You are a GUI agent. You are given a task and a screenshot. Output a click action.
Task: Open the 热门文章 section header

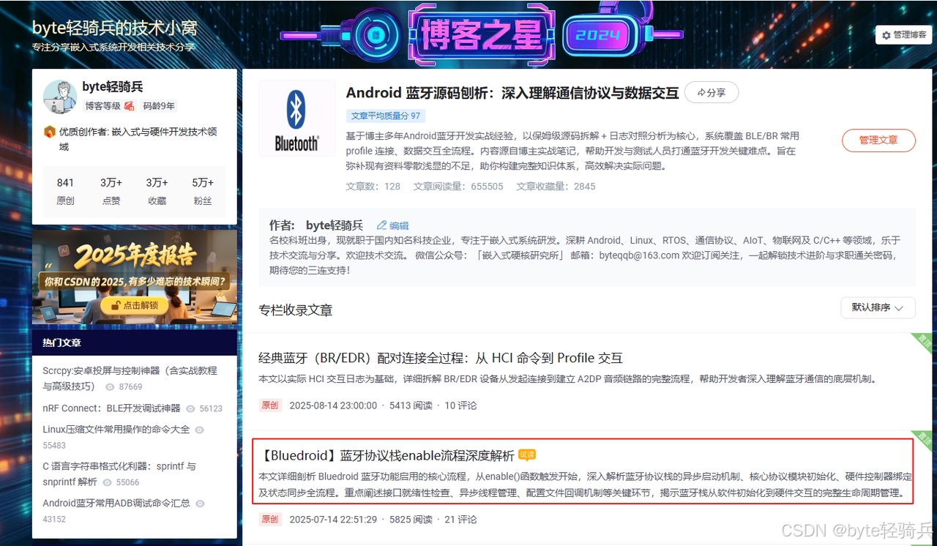pos(135,343)
